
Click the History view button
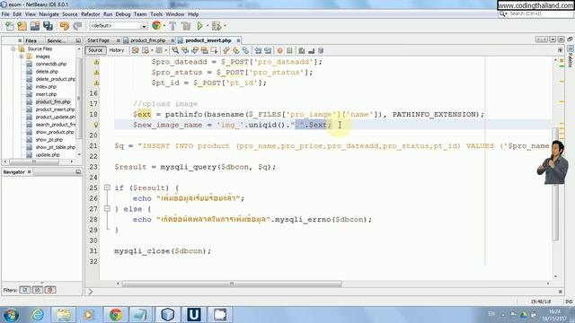117,50
